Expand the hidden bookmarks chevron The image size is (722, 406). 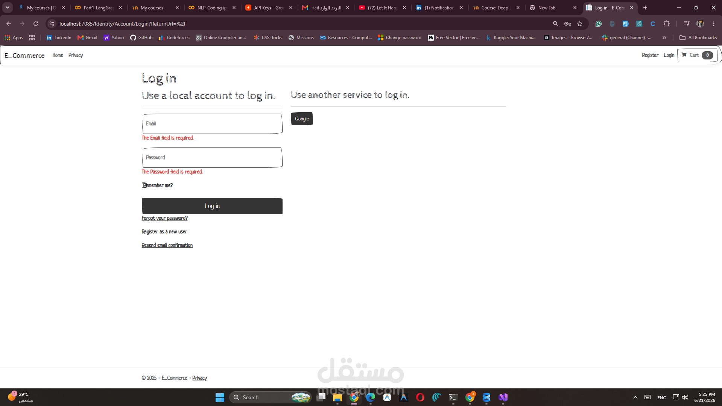[x=664, y=38]
